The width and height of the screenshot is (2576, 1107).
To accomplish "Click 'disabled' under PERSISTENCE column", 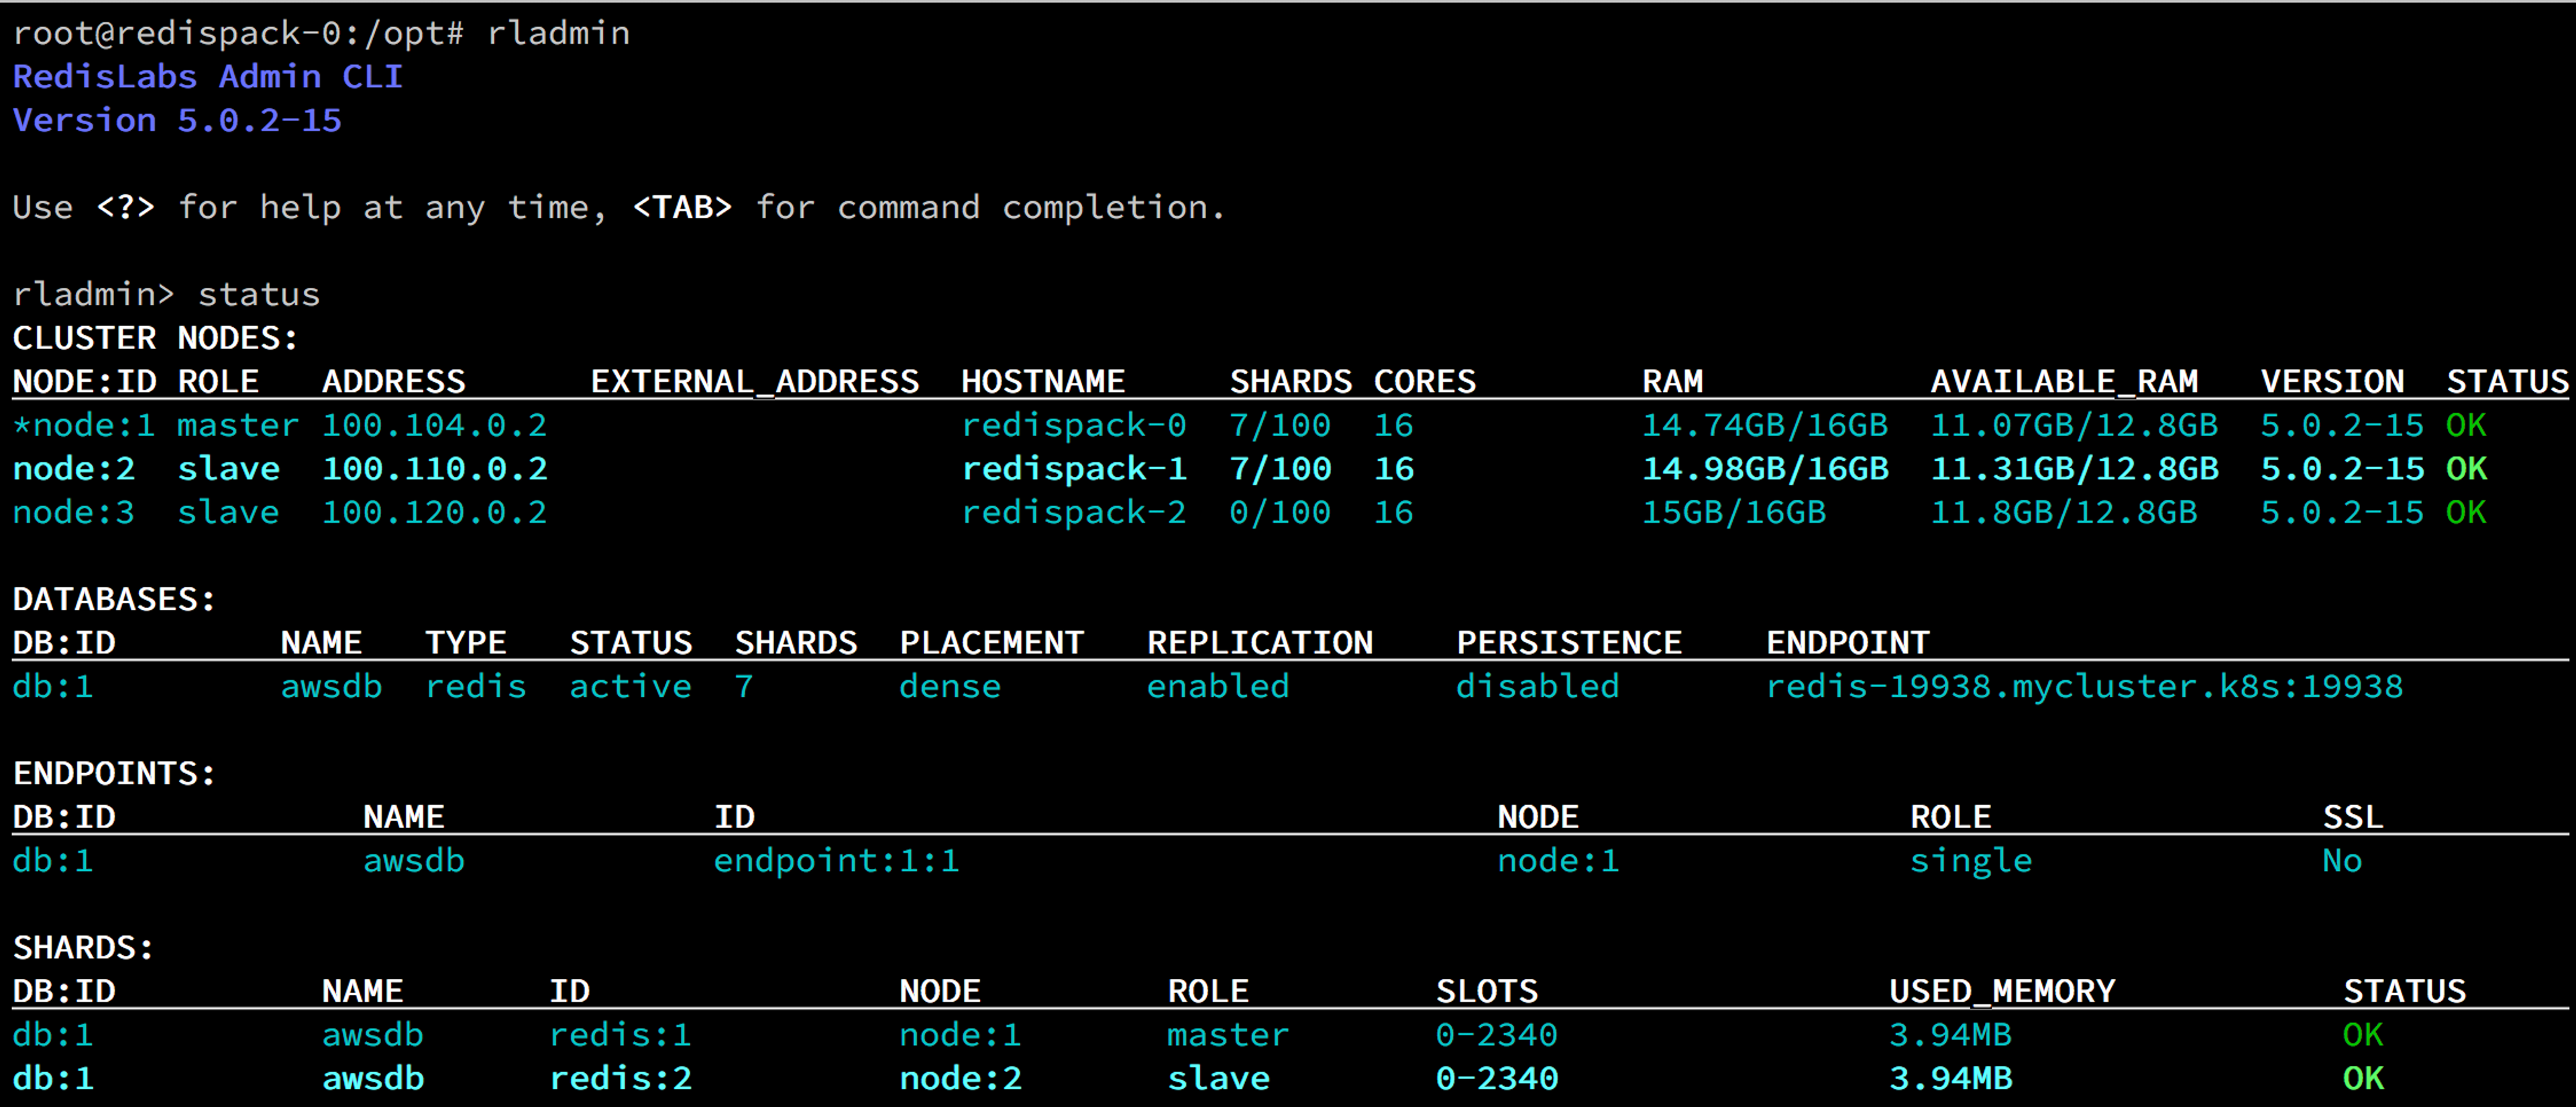I will click(1537, 687).
